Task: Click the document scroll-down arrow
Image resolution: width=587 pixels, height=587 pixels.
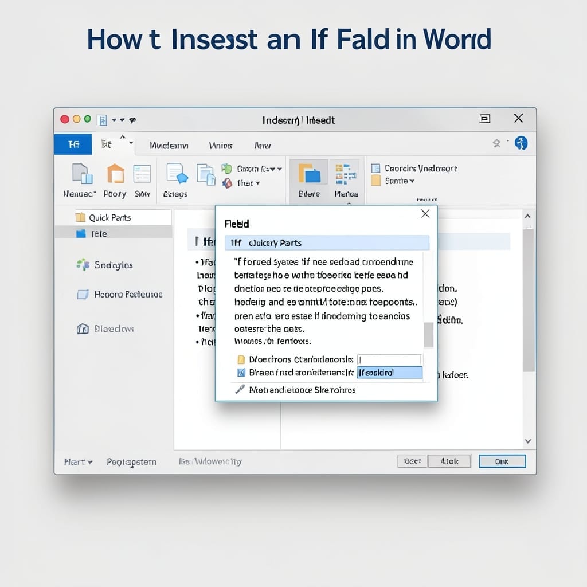Action: pos(528,441)
